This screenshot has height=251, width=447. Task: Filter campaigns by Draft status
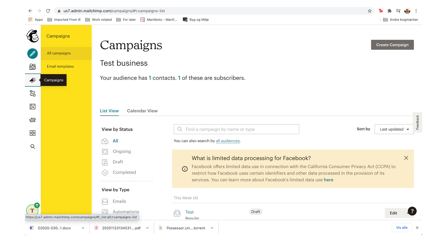(x=118, y=162)
